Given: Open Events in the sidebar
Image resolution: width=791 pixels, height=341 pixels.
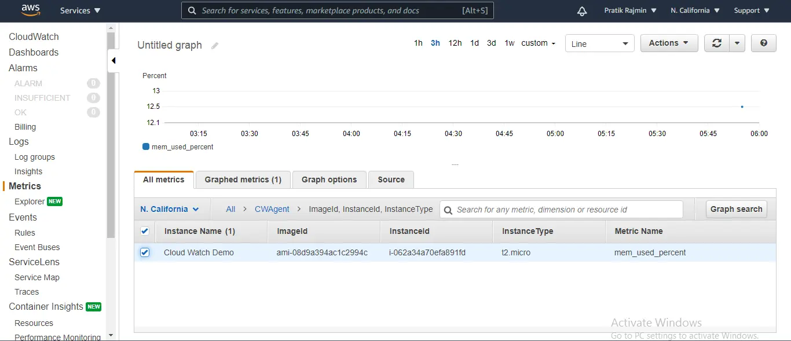Looking at the screenshot, I should (23, 217).
